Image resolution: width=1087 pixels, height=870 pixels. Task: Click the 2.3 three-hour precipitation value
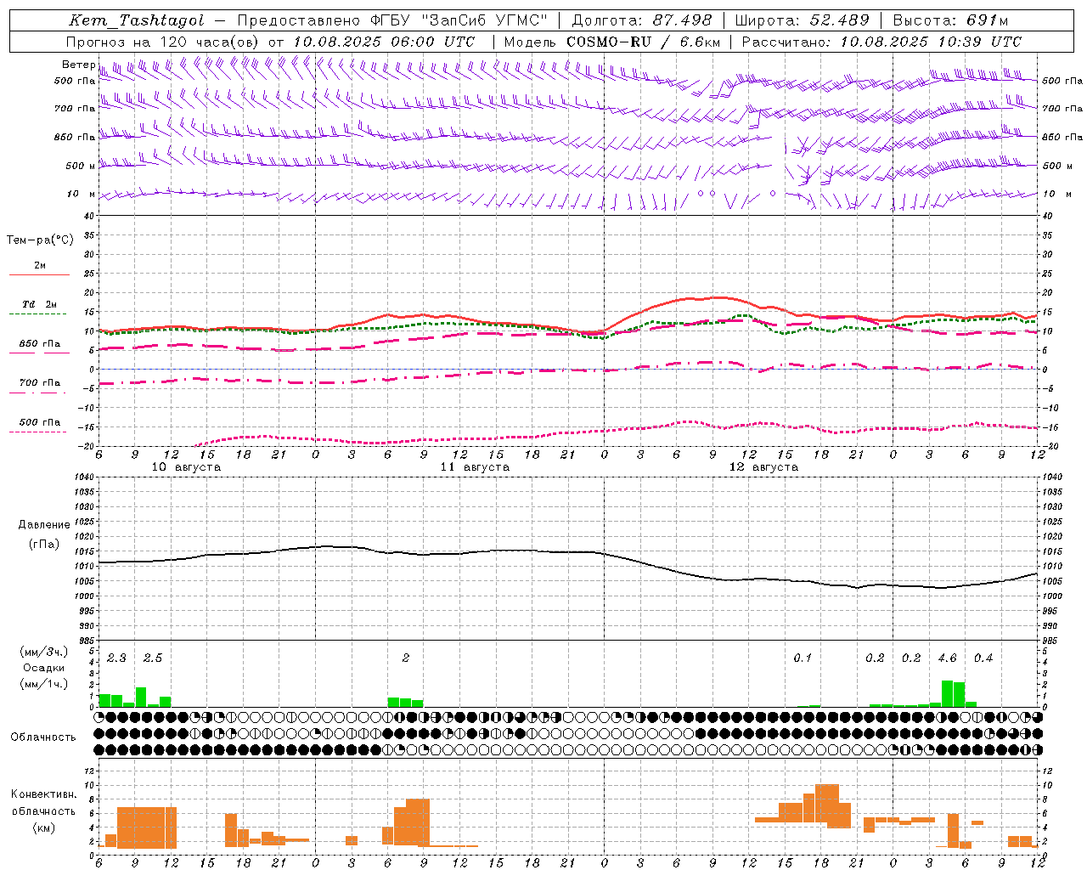pos(116,658)
